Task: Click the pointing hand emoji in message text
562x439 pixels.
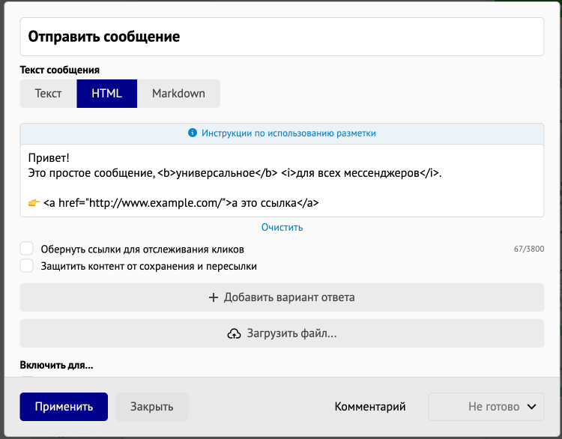Action: click(33, 203)
